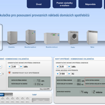Viewport: 105px width, 105px height.
Task: Select the D45d tariff radio button
Action: (x=13, y=99)
